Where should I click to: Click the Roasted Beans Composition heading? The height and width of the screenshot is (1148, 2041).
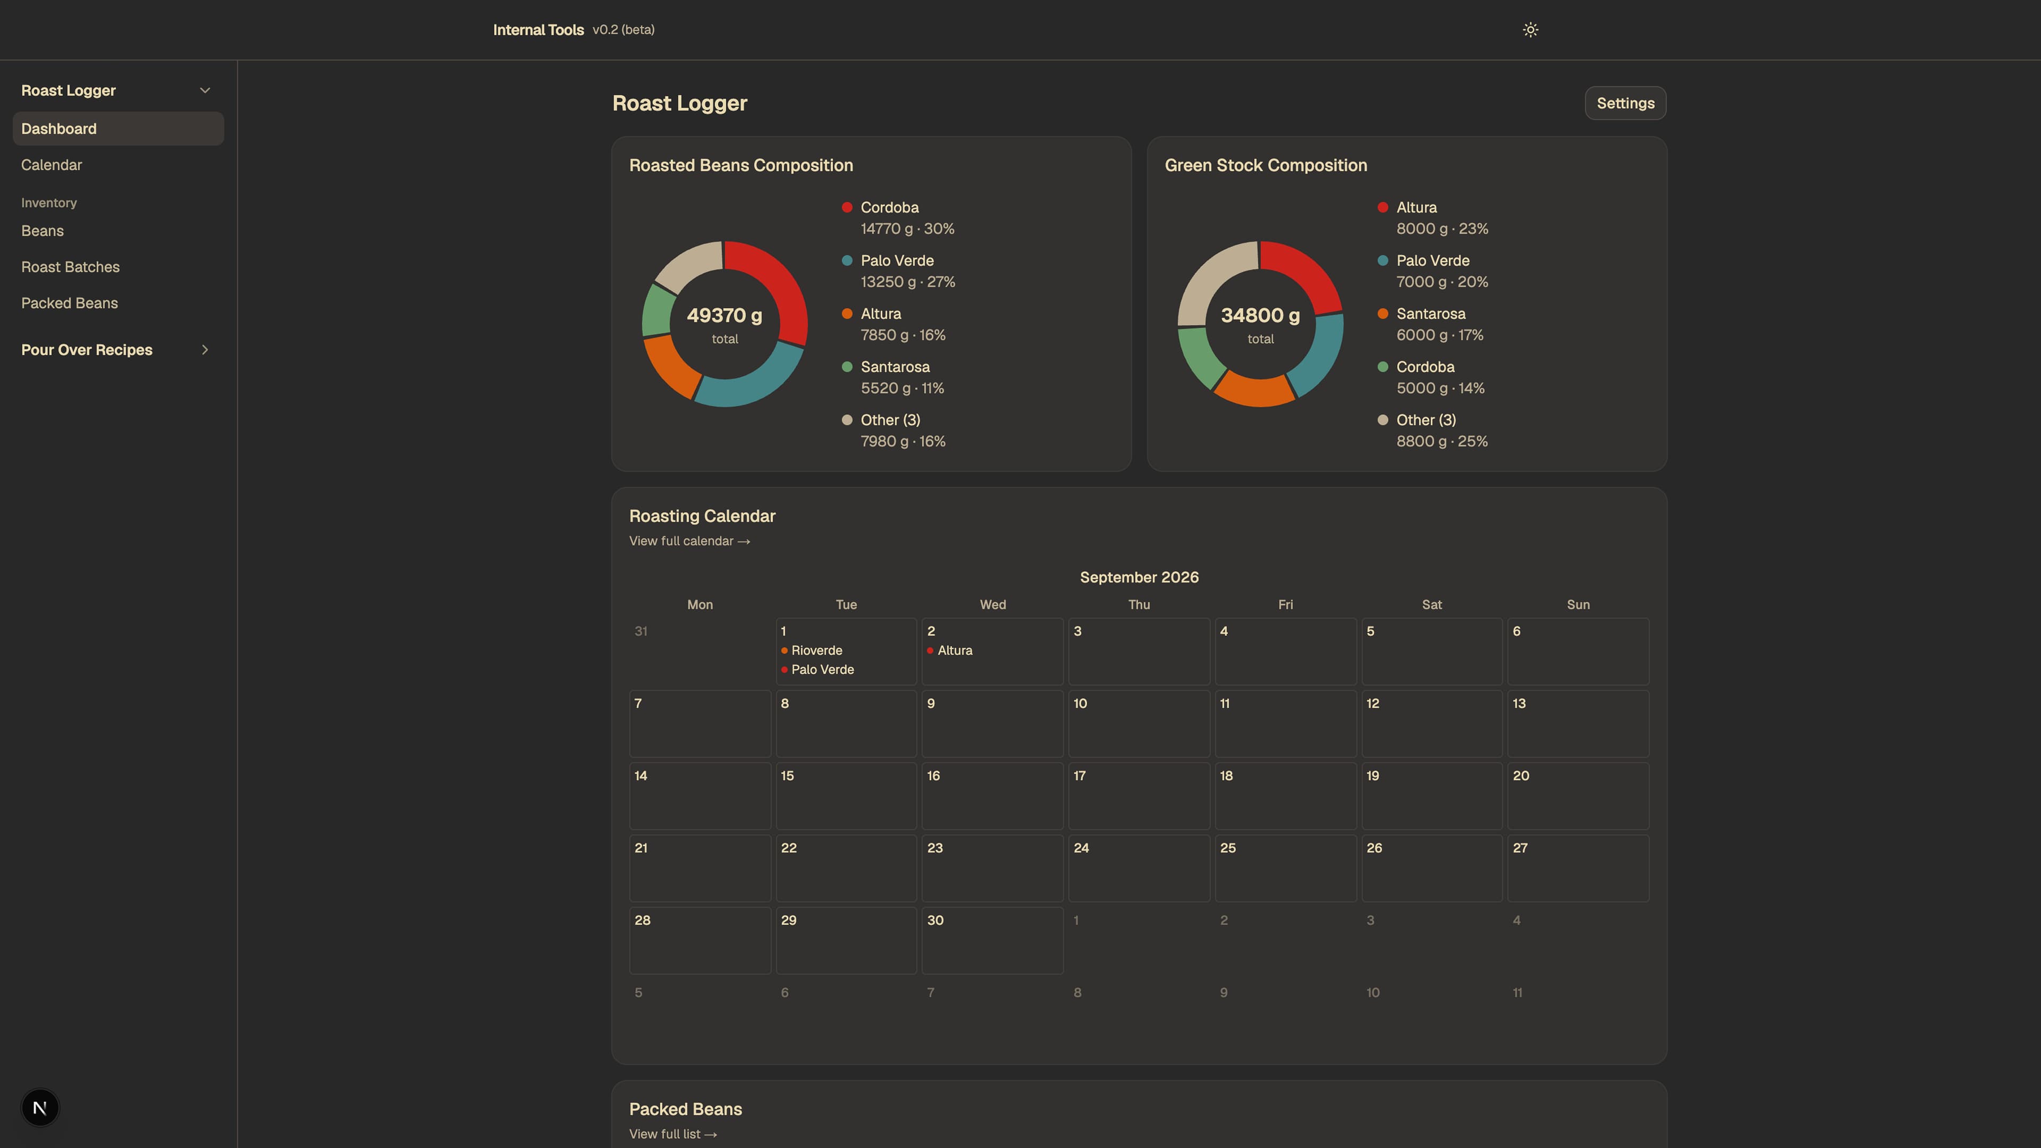pos(741,165)
